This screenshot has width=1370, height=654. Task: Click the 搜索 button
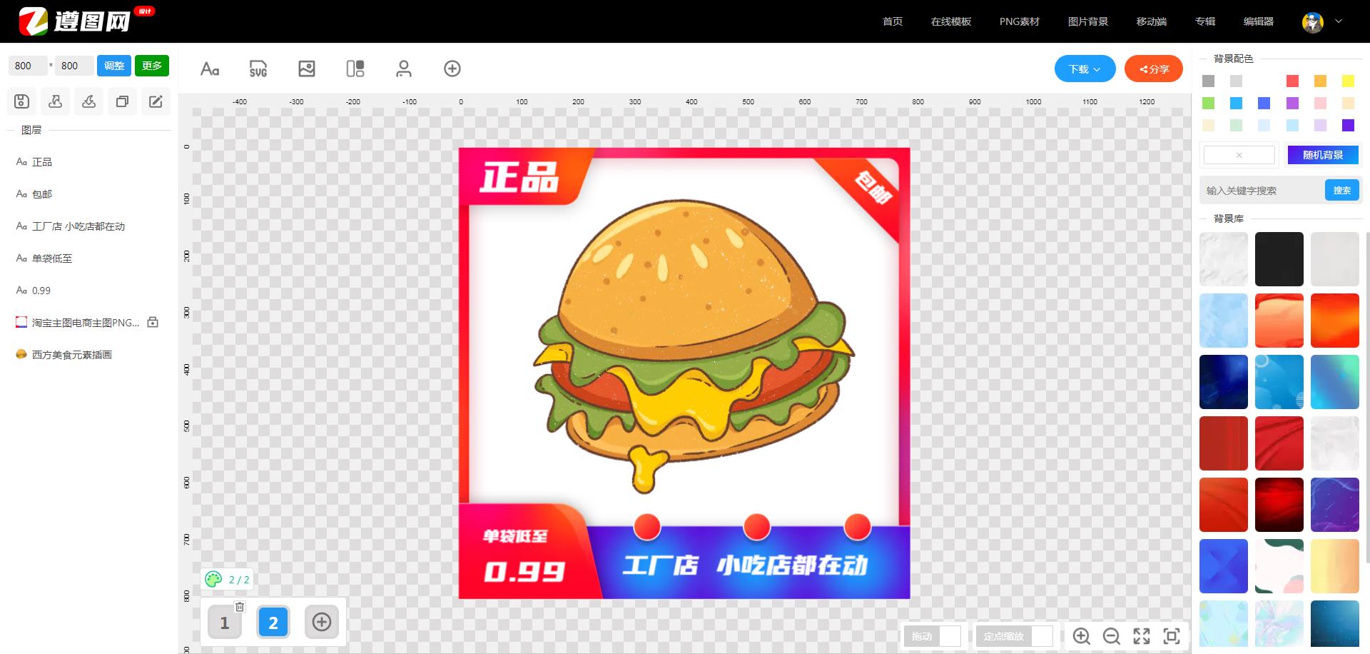(x=1342, y=190)
